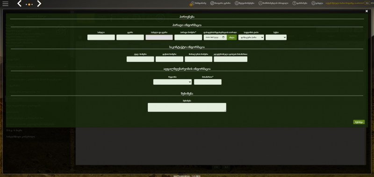Go back with the left arrow
Image resolution: width=374 pixels, height=177 pixels.
pos(20,4)
